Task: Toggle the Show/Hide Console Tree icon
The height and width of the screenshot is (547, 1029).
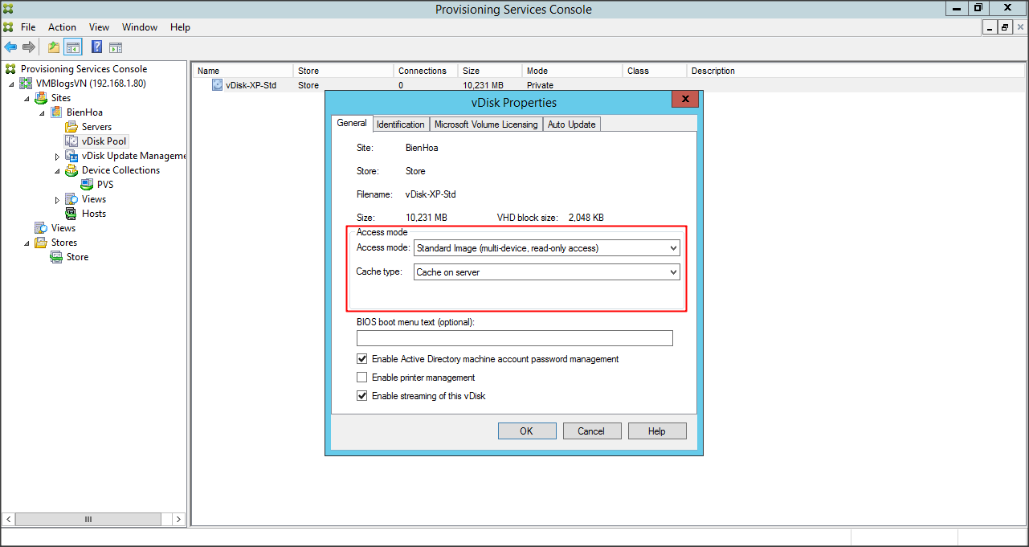Action: point(73,47)
